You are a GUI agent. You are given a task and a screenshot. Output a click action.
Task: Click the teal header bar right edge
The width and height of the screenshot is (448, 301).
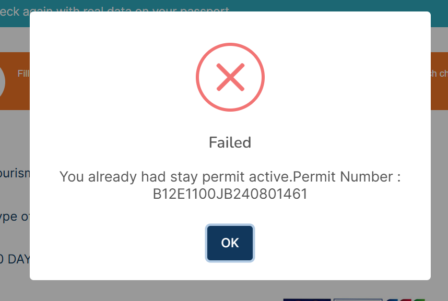(440, 14)
